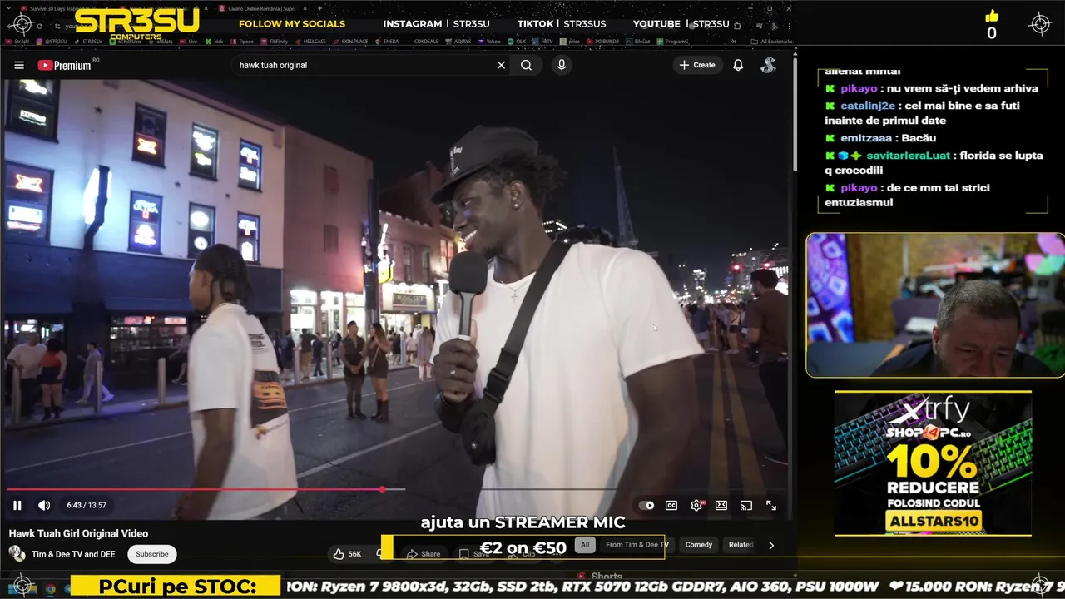Viewport: 1065px width, 599px height.
Task: Select the Comedy filter chip
Action: (x=698, y=545)
